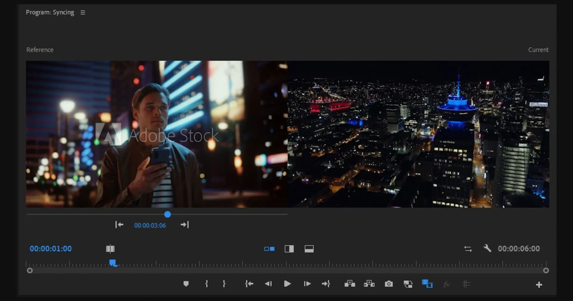
Task: Click the Mark In button
Action: pos(206,284)
